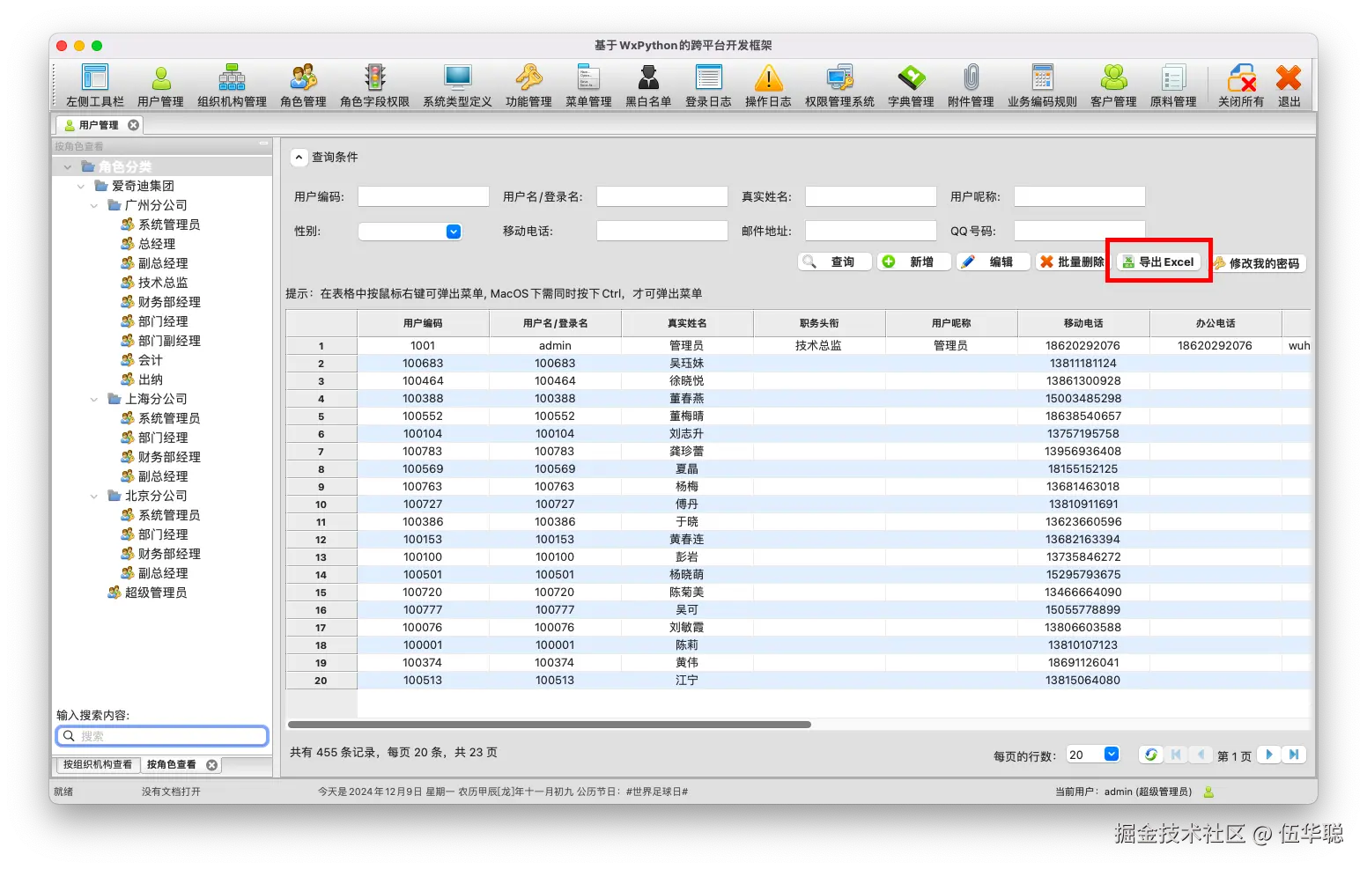1367x869 pixels.
Task: Select 出纳 role in tree
Action: tap(151, 379)
